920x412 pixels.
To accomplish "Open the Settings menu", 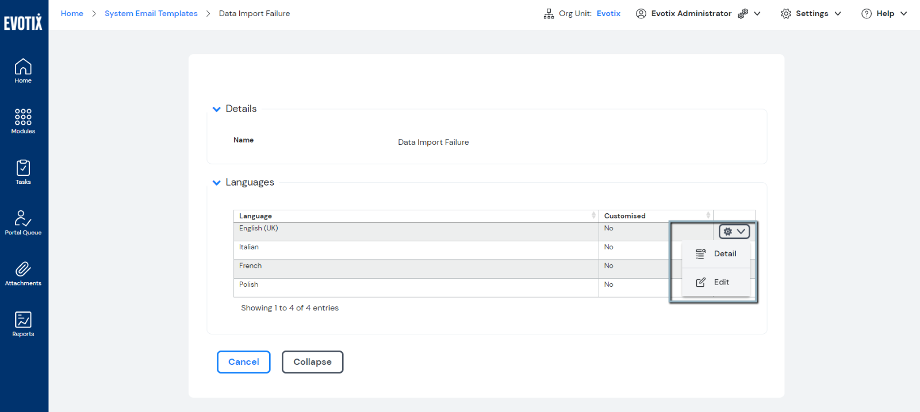I will coord(811,14).
